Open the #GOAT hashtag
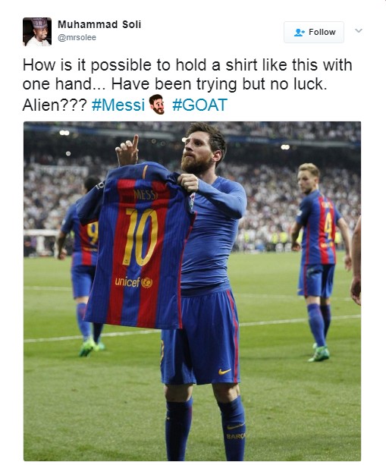This screenshot has width=386, height=465. [199, 105]
